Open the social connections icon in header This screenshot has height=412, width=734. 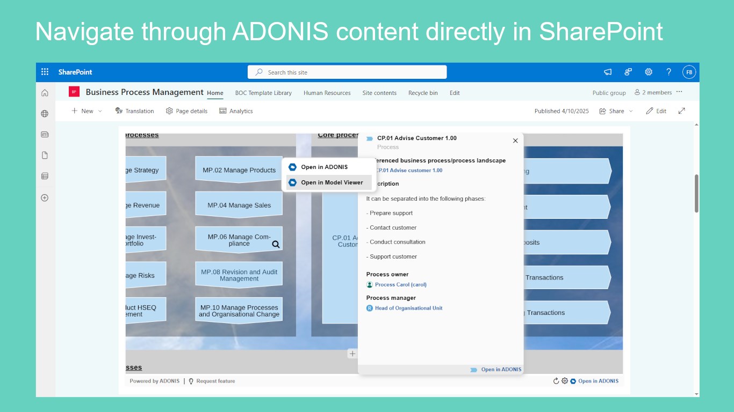(x=628, y=72)
